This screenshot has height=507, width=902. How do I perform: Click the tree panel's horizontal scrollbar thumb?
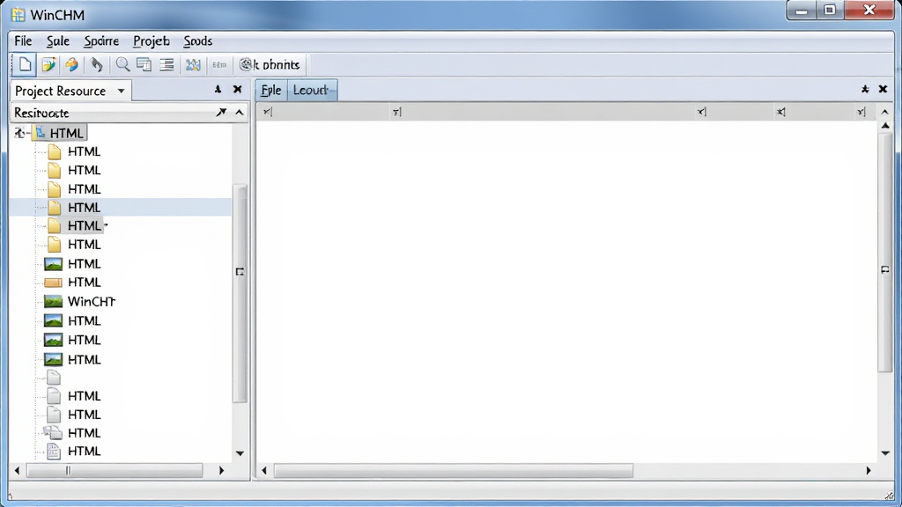[115, 470]
